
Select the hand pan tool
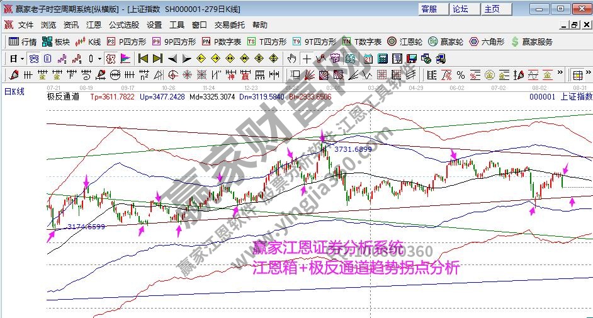click(291, 59)
